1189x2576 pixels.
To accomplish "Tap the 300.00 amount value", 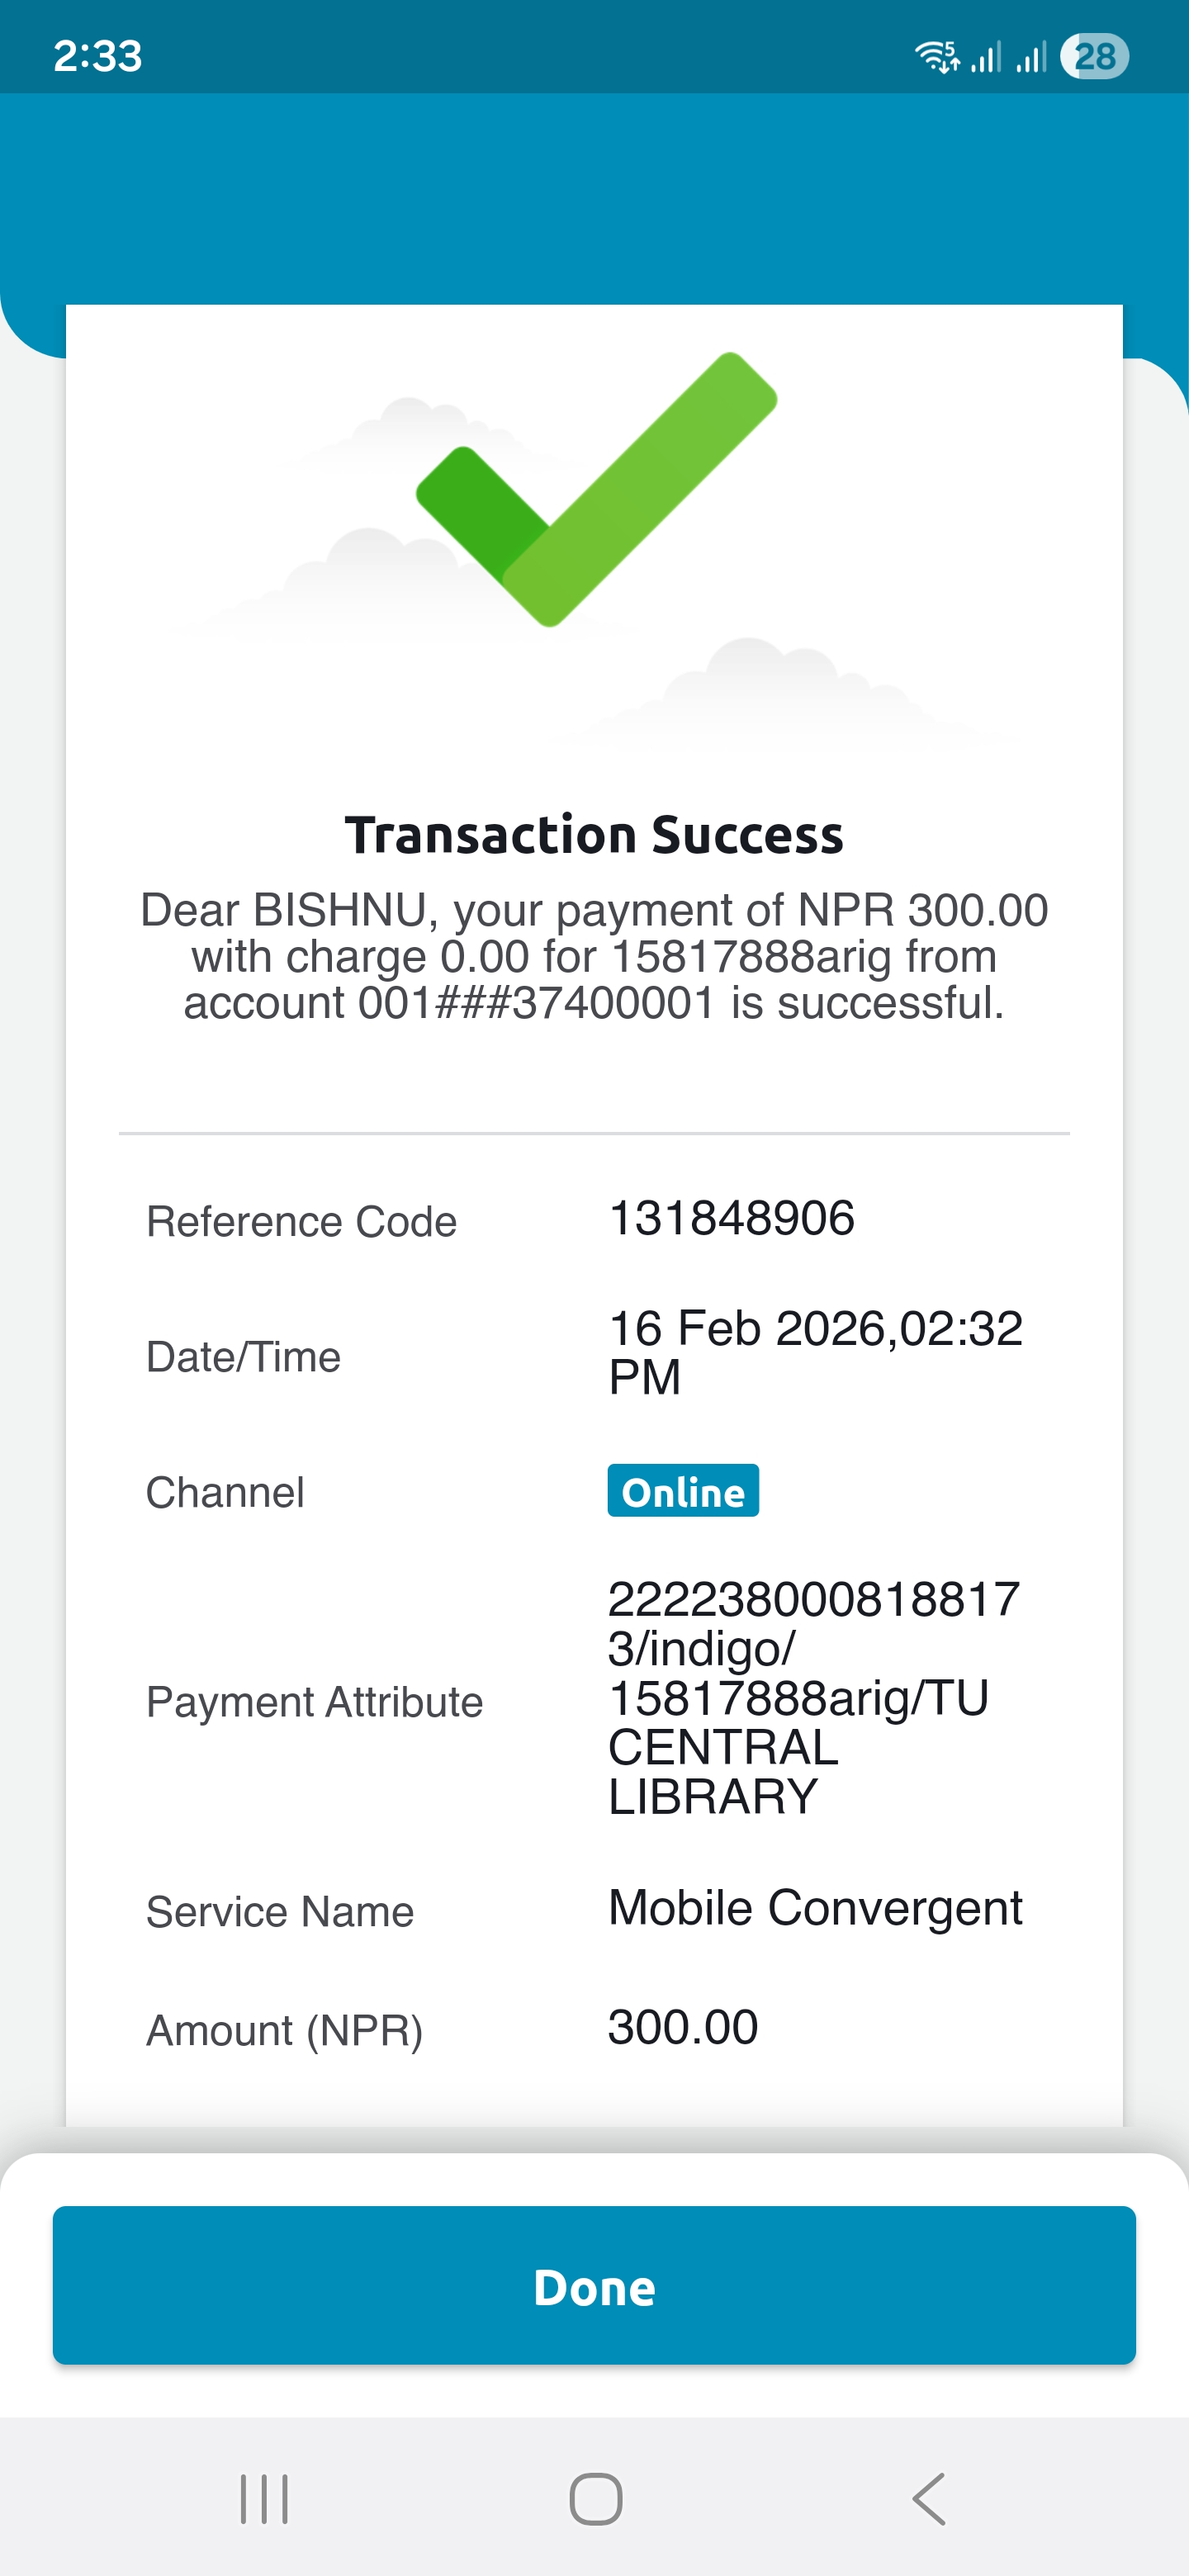I will tap(683, 2027).
